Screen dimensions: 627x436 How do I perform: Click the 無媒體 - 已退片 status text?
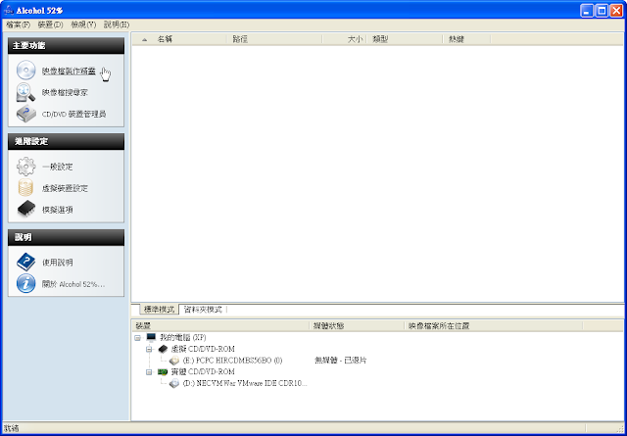coord(341,361)
